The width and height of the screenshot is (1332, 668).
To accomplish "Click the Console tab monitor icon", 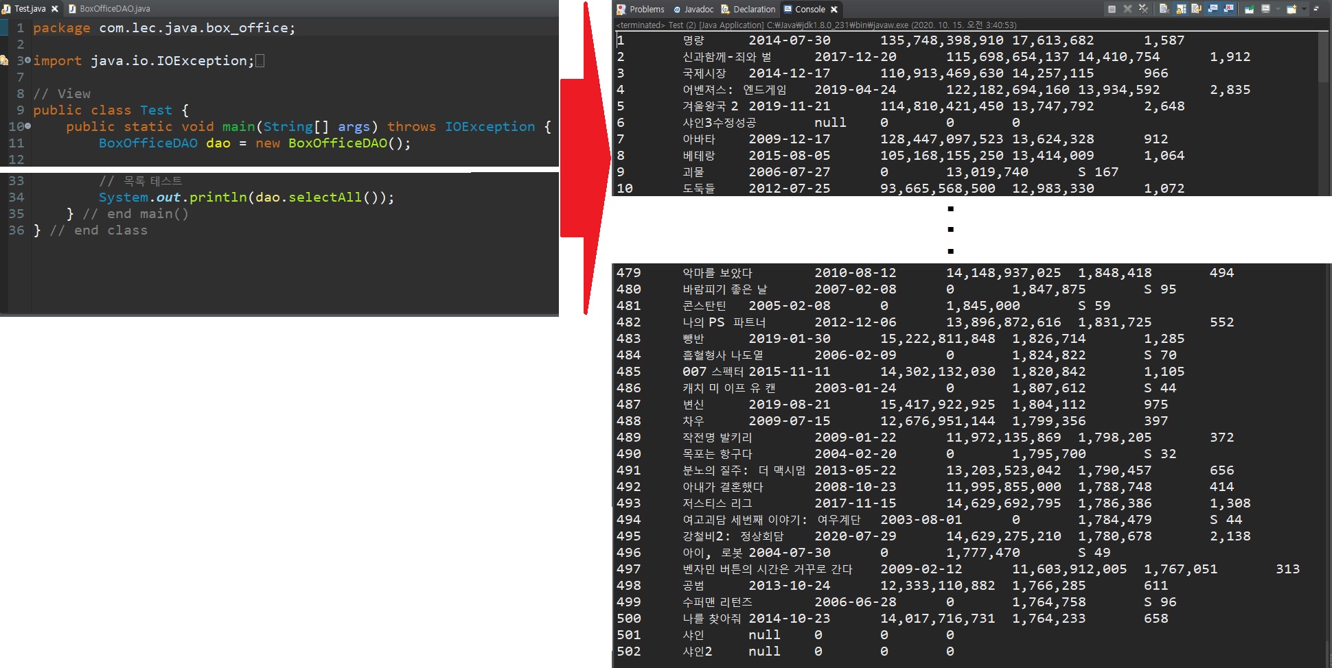I will tap(788, 9).
